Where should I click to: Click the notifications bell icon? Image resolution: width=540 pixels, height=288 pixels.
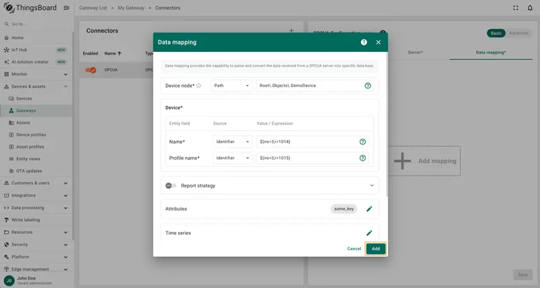click(530, 8)
